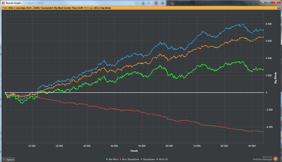Click the '40 000' x-axis label

point(114,146)
